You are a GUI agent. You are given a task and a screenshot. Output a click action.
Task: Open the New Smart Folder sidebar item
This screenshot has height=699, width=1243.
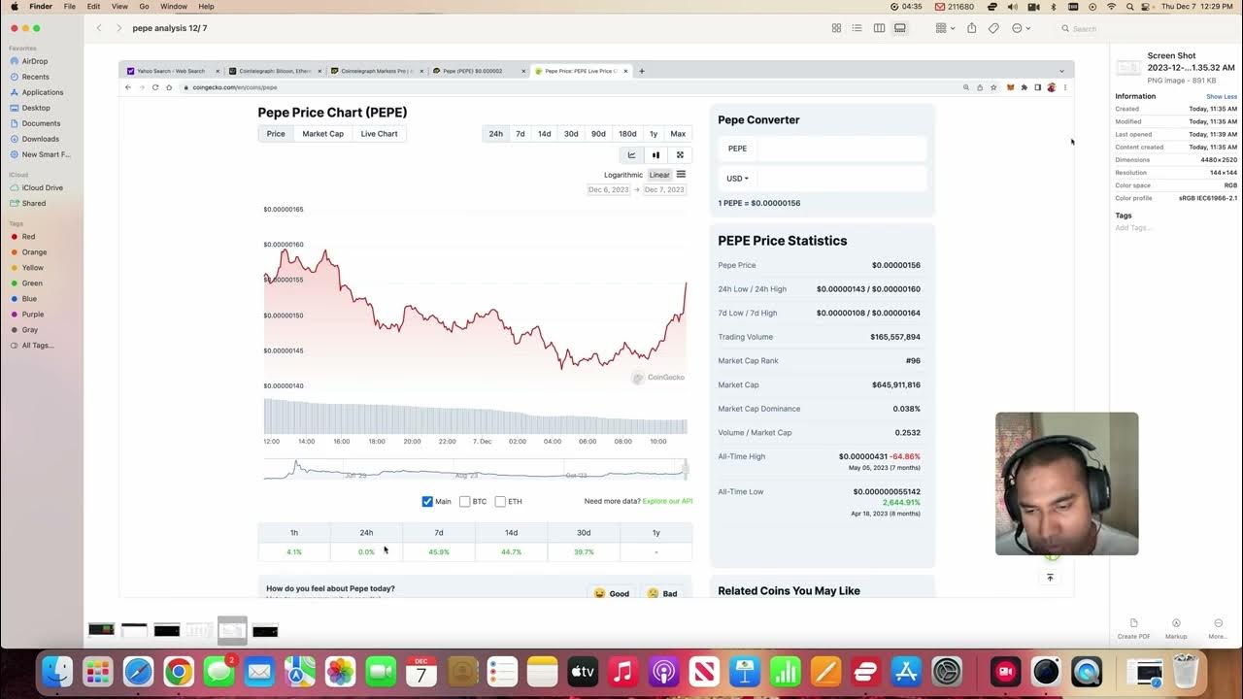(46, 154)
